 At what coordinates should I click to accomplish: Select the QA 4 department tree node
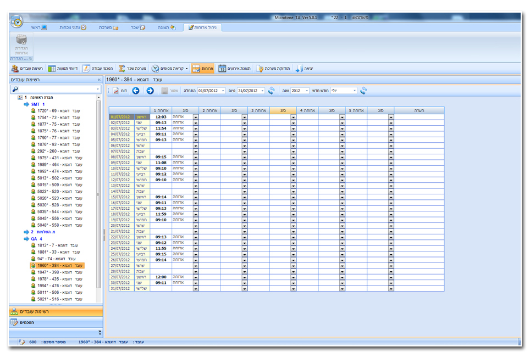tap(36, 238)
